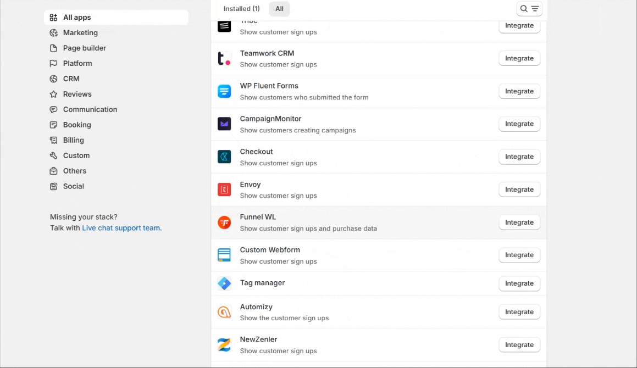Click the WP Fluent Forms app logo
Image resolution: width=637 pixels, height=368 pixels.
point(224,91)
